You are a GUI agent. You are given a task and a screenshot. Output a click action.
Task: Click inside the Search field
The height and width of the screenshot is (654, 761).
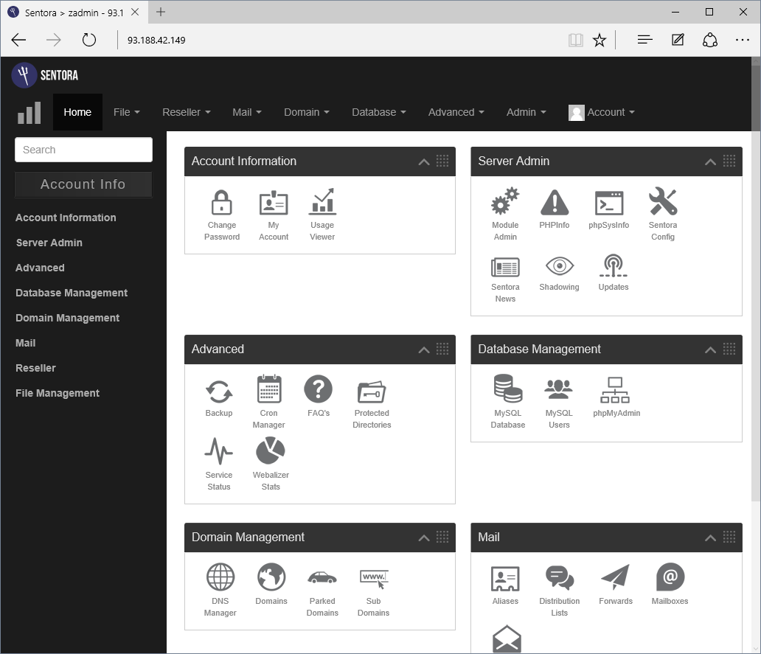[83, 149]
